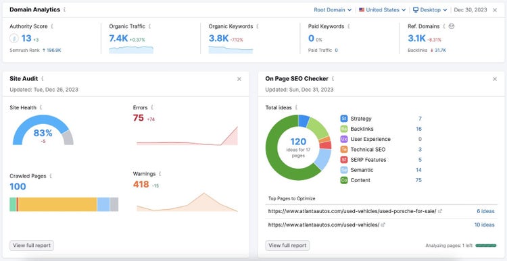This screenshot has height=261, width=507.
Task: Open the 10 ideas link
Action: tap(485, 225)
